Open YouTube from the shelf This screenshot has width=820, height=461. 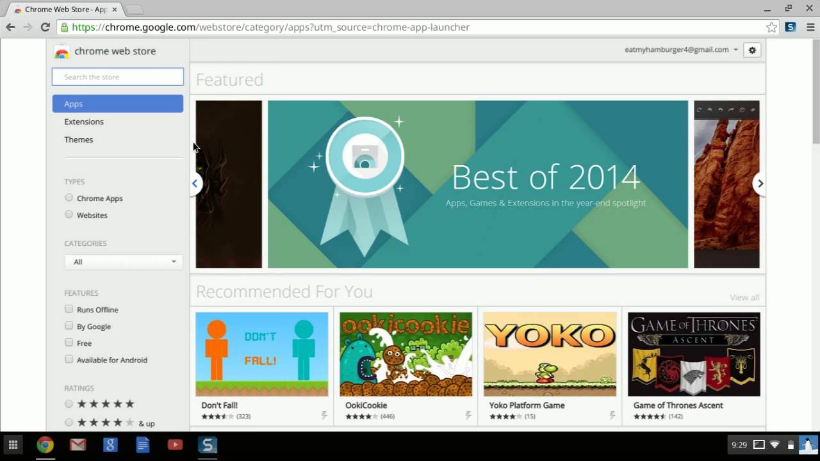[x=175, y=444]
